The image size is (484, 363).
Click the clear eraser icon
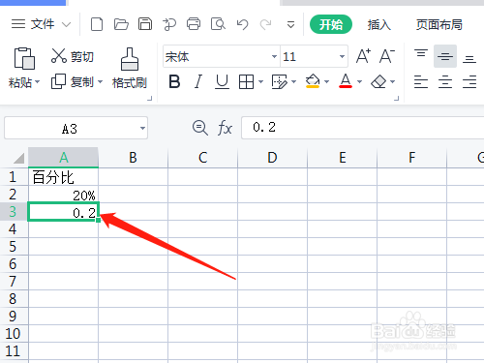point(378,82)
